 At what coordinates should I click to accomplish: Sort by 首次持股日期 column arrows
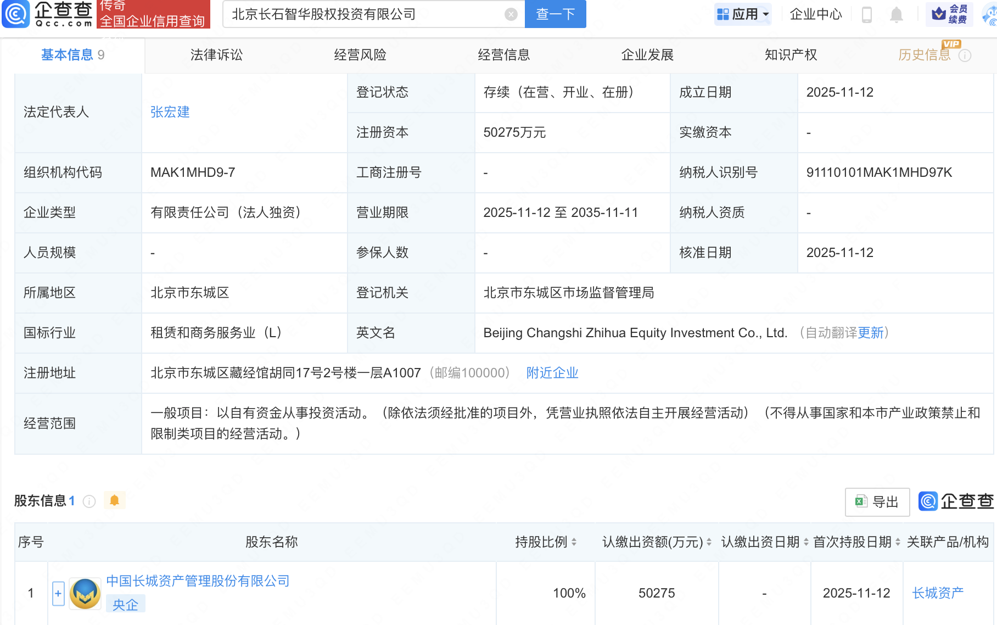pyautogui.click(x=898, y=542)
